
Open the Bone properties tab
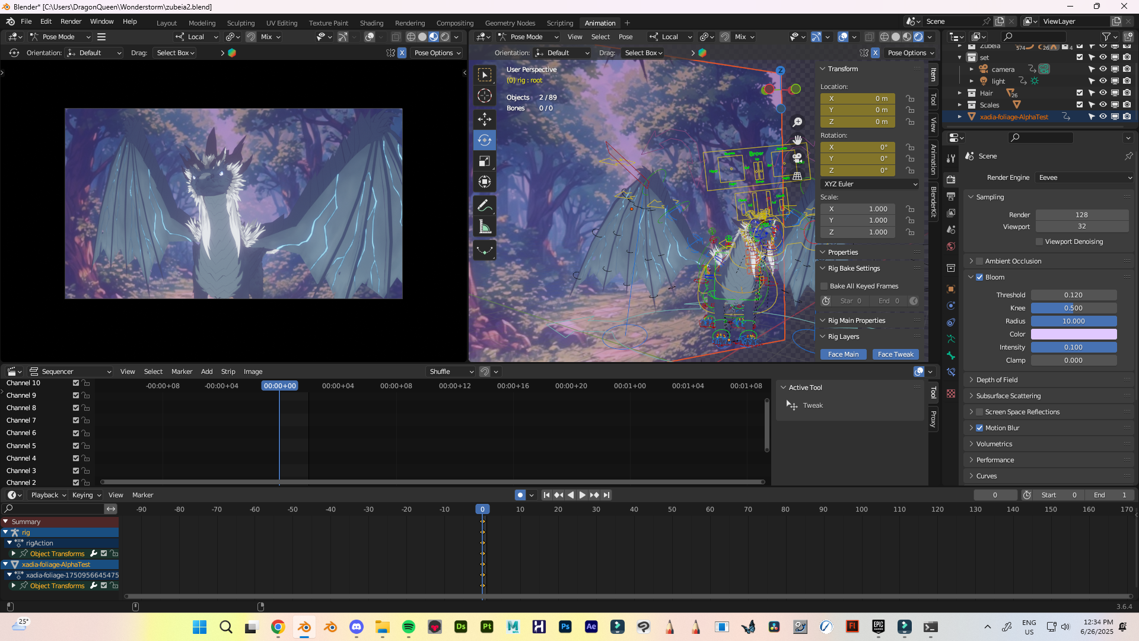951,356
